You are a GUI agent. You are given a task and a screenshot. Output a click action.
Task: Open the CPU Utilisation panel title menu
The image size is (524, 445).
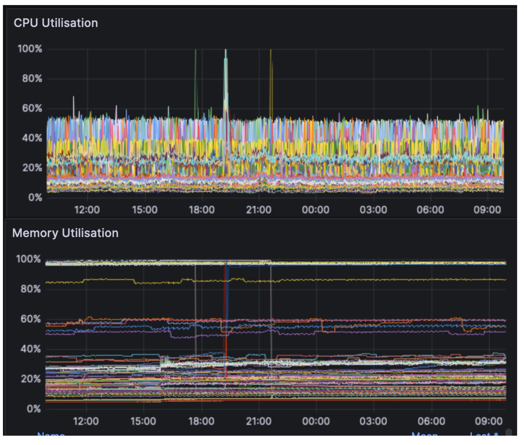click(56, 23)
